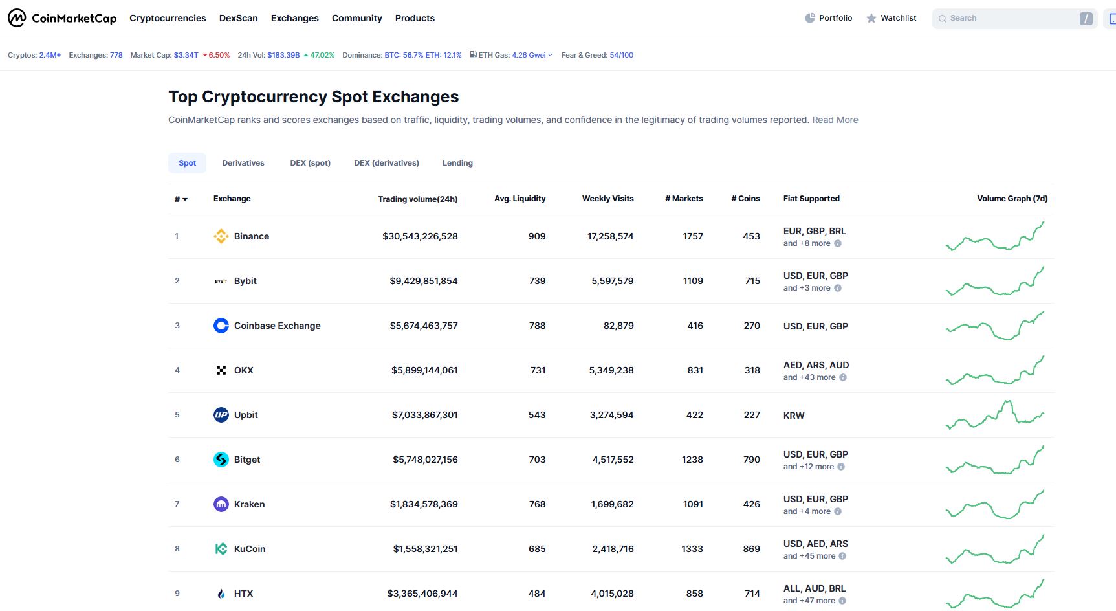
Task: Click the OKX exchange logo icon
Action: 221,370
